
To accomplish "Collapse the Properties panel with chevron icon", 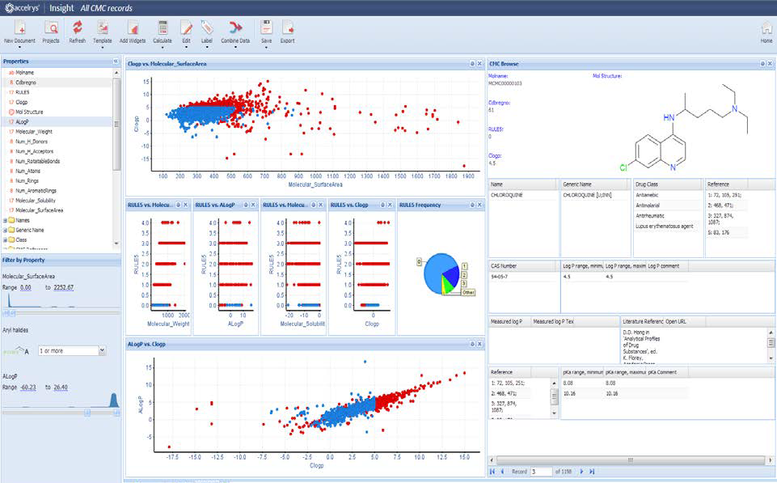I will [116, 61].
